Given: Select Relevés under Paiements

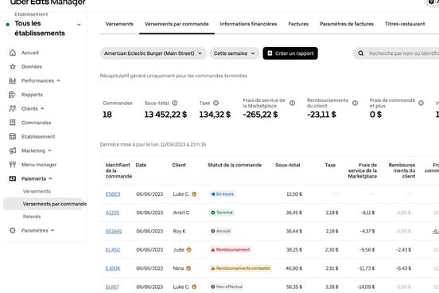Looking at the screenshot, I should (32, 217).
